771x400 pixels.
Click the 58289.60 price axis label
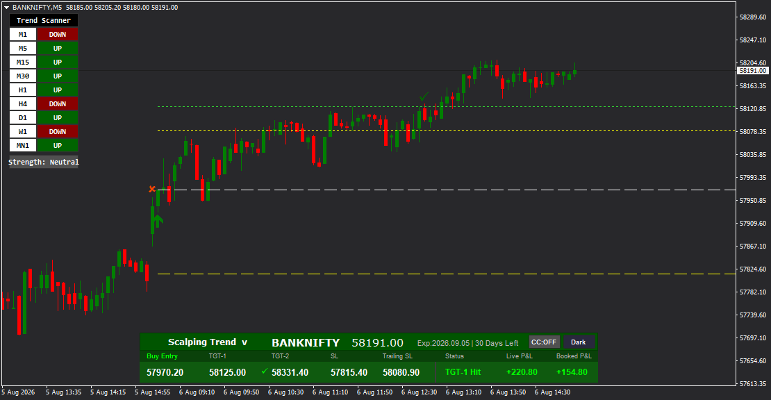coord(753,17)
